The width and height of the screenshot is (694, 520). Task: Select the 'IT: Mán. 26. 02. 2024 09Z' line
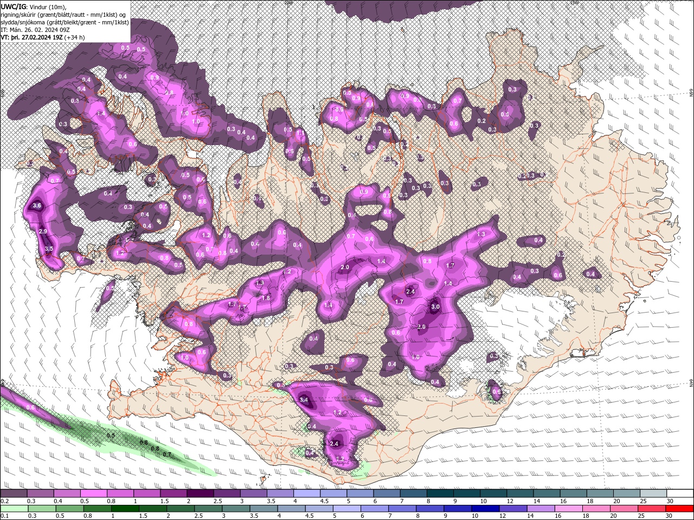35,30
